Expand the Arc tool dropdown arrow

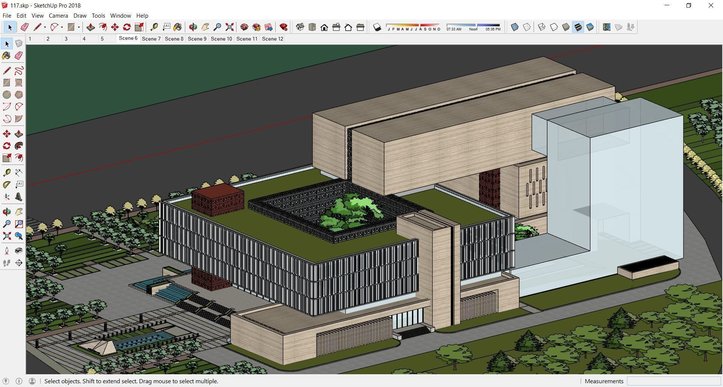(62, 27)
